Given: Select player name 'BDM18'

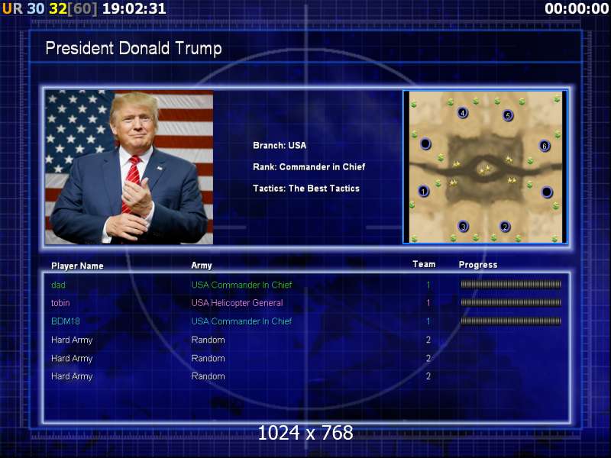Looking at the screenshot, I should tap(66, 321).
